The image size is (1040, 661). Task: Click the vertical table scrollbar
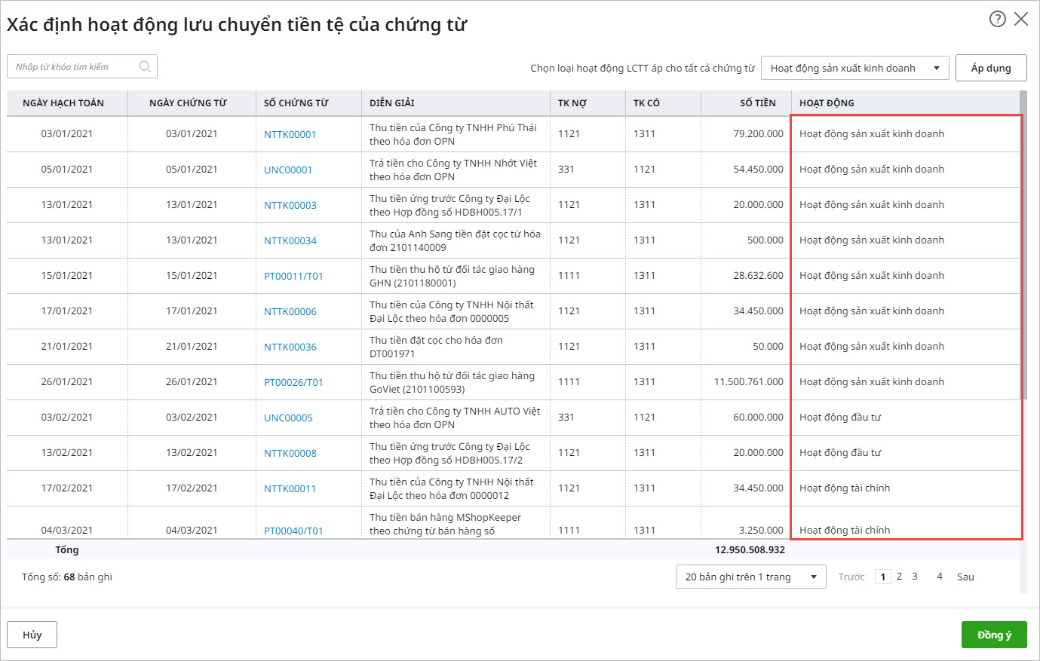[1023, 249]
